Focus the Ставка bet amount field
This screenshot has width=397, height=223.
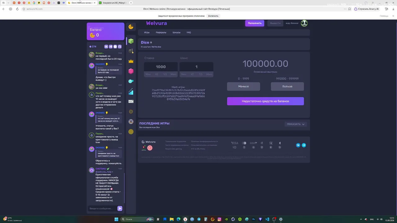click(161, 67)
